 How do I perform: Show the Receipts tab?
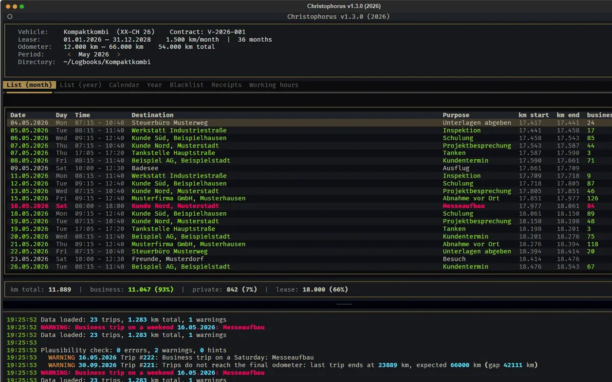pos(227,85)
